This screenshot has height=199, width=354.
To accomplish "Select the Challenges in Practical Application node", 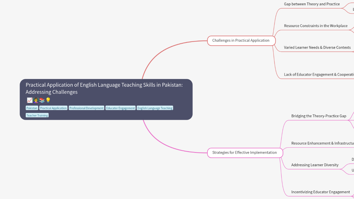I will click(241, 41).
